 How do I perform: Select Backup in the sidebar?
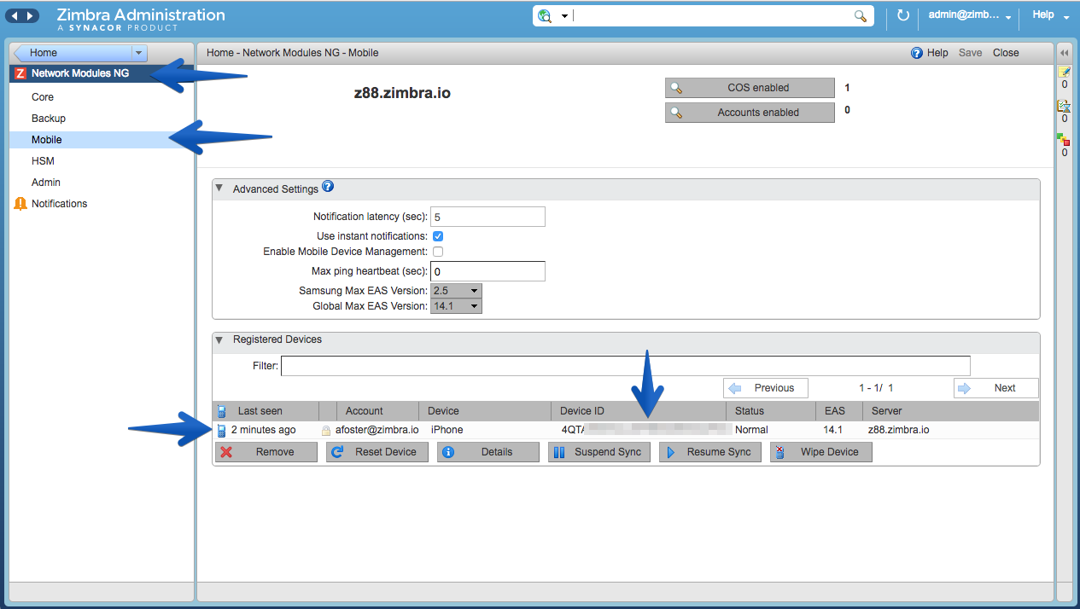point(49,119)
